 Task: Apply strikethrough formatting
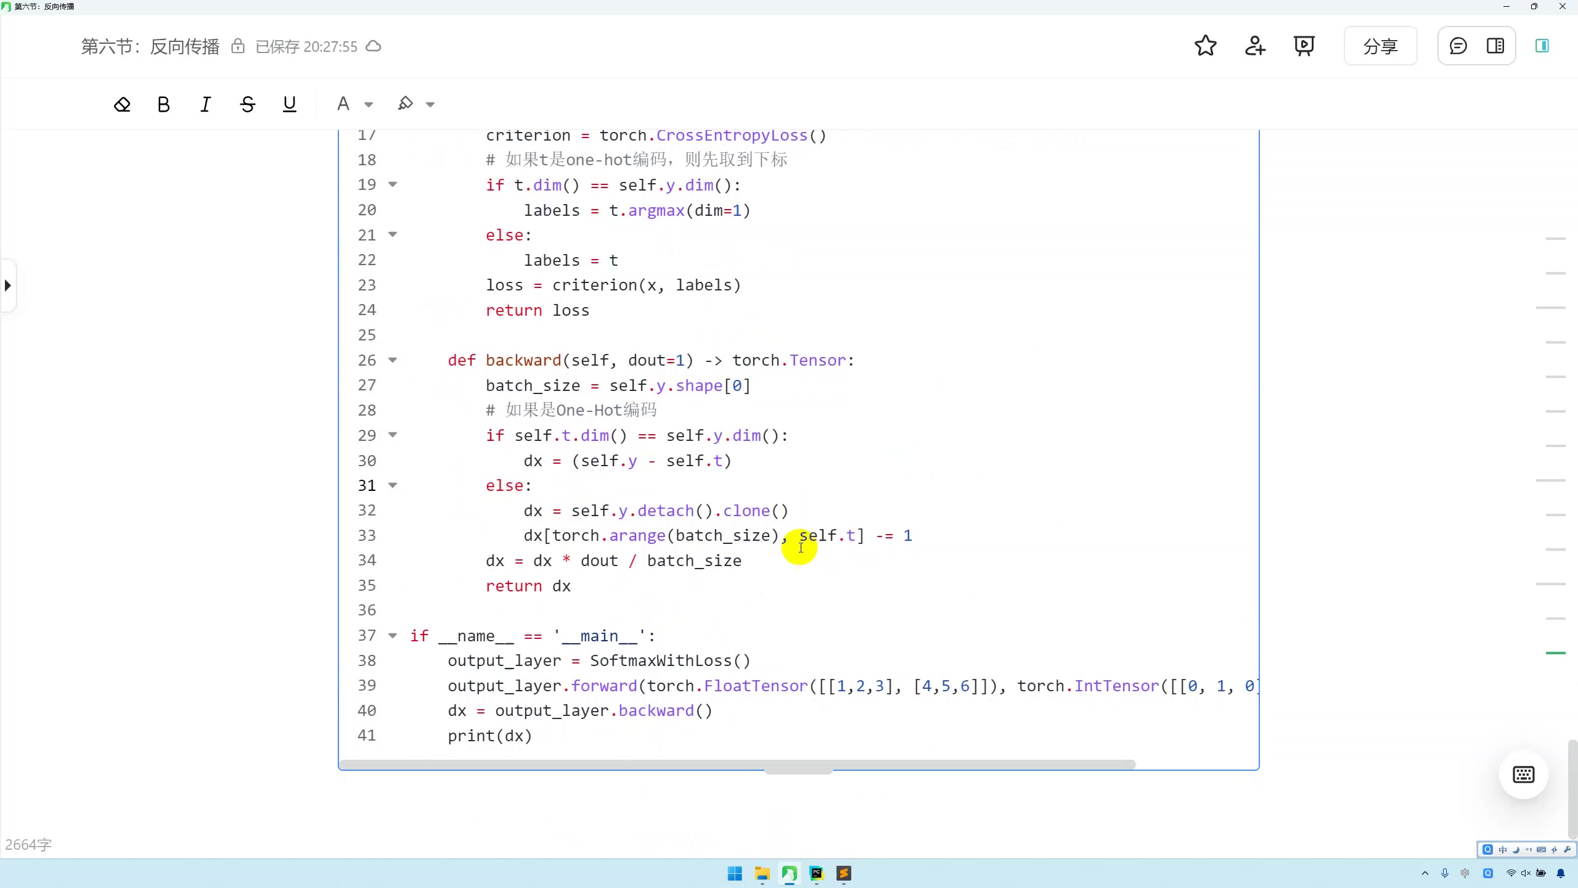247,103
